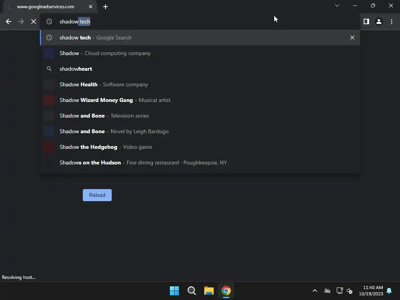Restore down the Chrome window
Viewport: 400px width, 300px height.
373,5
